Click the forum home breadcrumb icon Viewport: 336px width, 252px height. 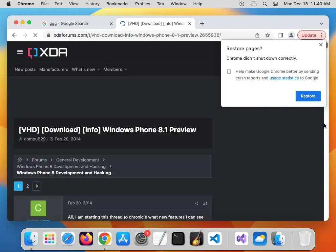click(19, 160)
